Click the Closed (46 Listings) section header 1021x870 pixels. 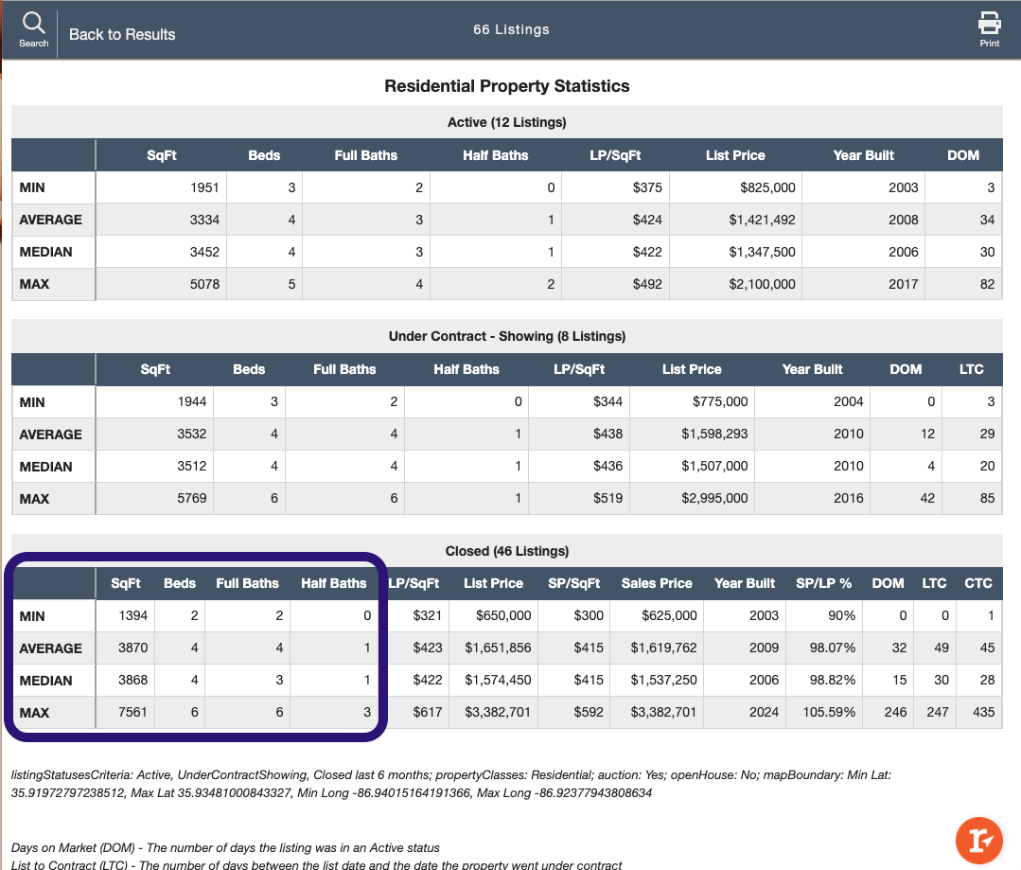click(x=506, y=551)
